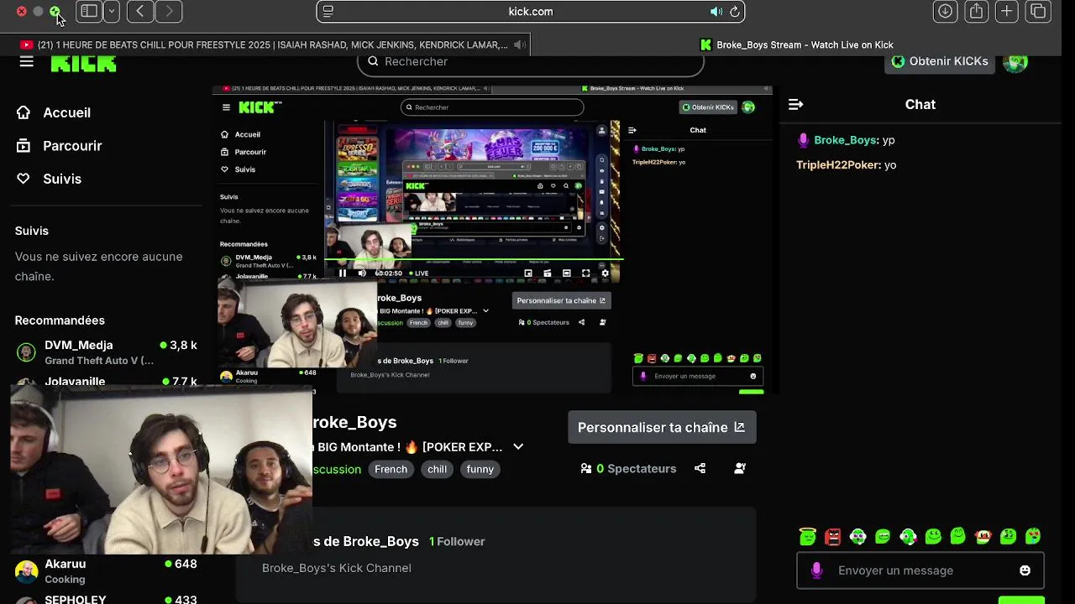Click the funny tag

[480, 469]
